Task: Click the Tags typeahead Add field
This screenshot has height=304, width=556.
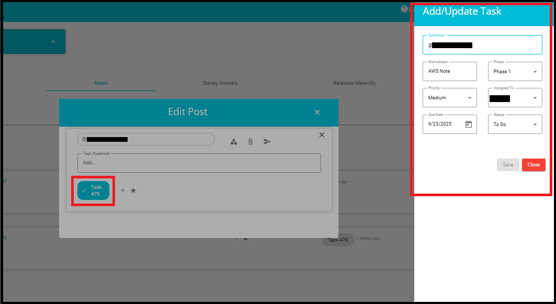Action: (x=199, y=163)
